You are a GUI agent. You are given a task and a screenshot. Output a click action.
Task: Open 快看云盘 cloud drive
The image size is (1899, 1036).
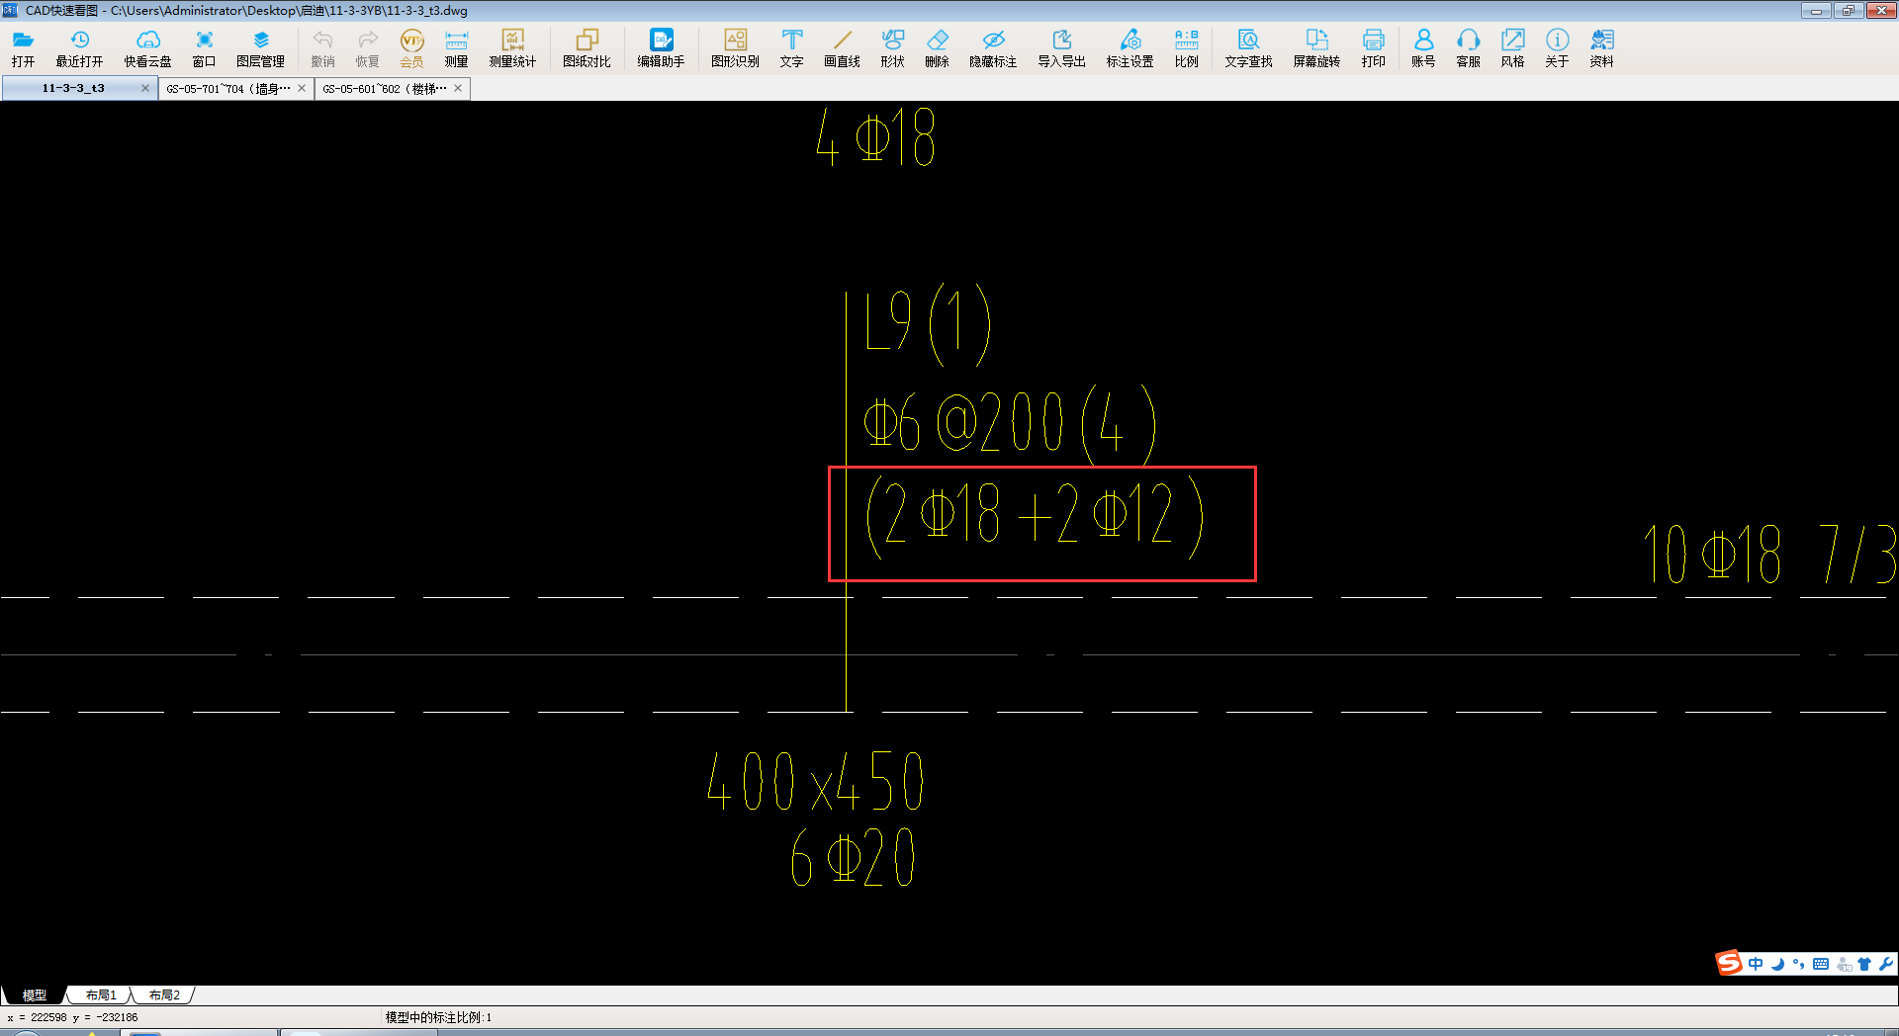pyautogui.click(x=147, y=47)
